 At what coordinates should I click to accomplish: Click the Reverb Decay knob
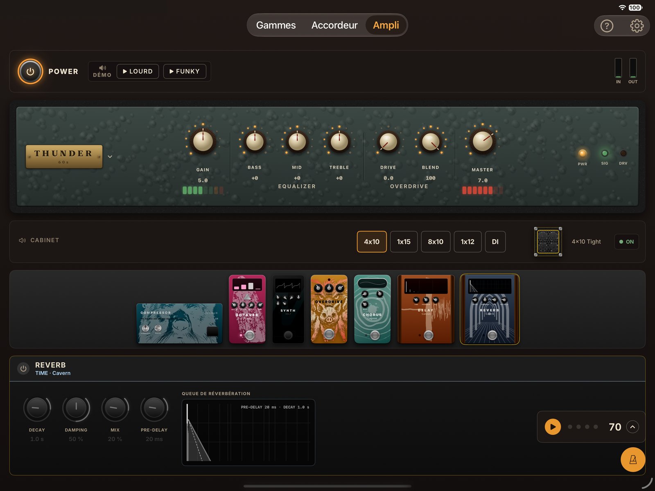(x=37, y=408)
